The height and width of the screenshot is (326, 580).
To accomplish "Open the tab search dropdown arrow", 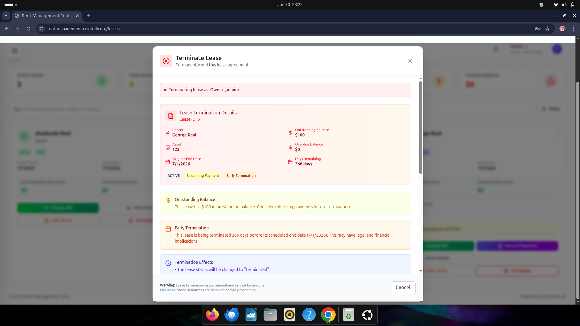I will pyautogui.click(x=6, y=16).
